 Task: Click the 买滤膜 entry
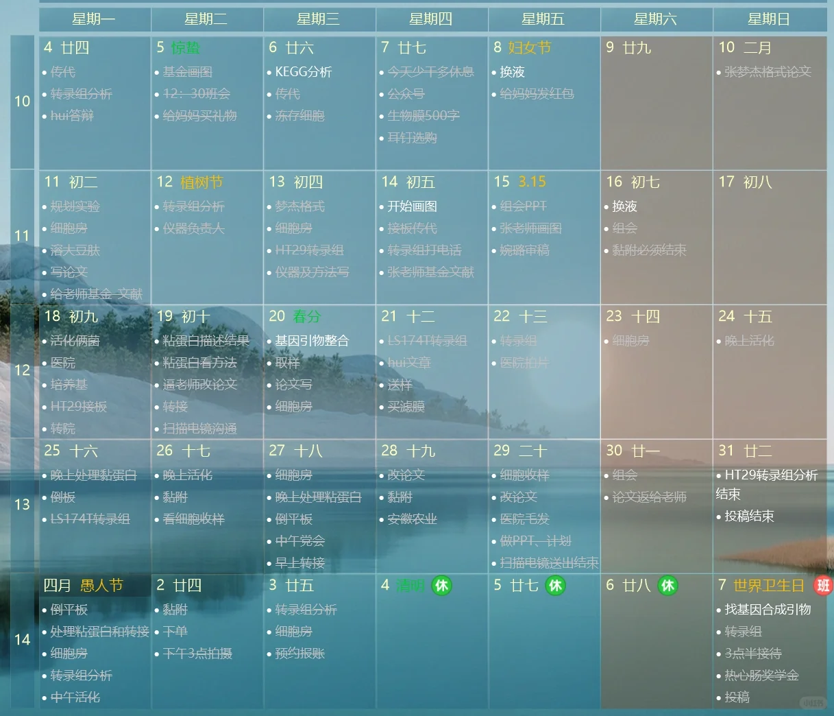406,407
